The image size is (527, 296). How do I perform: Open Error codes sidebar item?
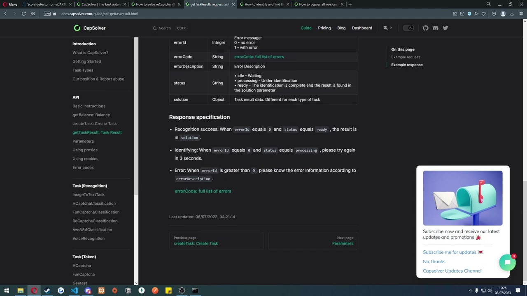(83, 168)
